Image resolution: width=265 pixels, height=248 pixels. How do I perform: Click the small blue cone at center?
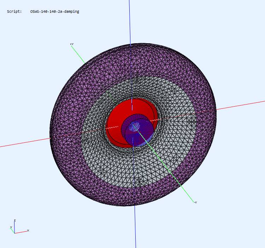(134, 126)
